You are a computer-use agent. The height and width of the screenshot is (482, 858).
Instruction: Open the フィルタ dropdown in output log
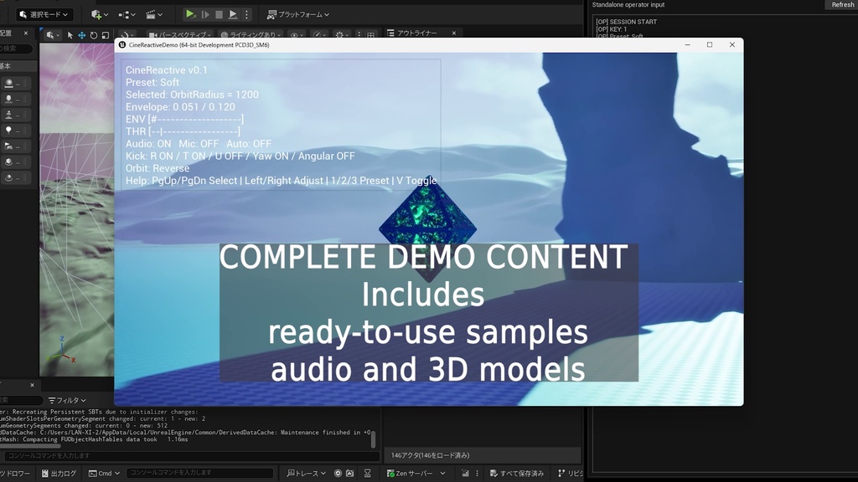pyautogui.click(x=67, y=400)
